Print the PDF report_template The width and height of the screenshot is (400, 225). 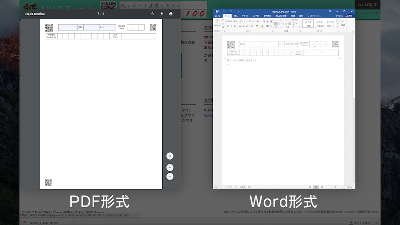click(171, 14)
